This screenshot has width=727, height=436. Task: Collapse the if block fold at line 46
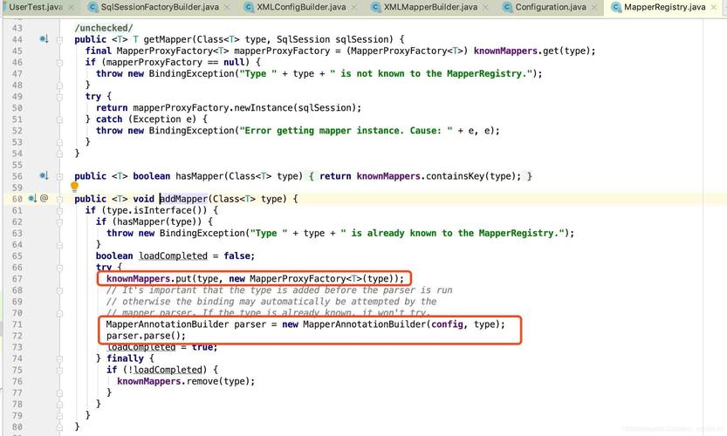point(60,63)
